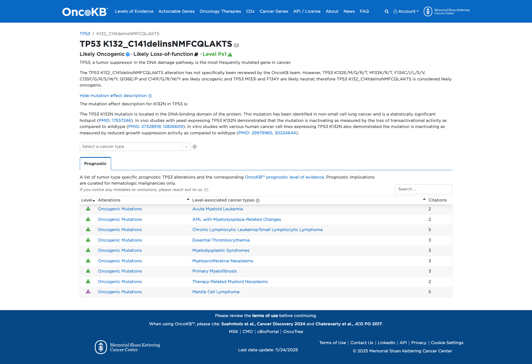Click the OncoKB logo

click(x=85, y=12)
